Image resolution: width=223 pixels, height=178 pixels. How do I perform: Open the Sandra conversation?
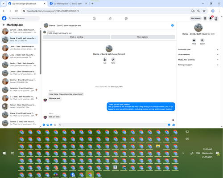coord(20,65)
